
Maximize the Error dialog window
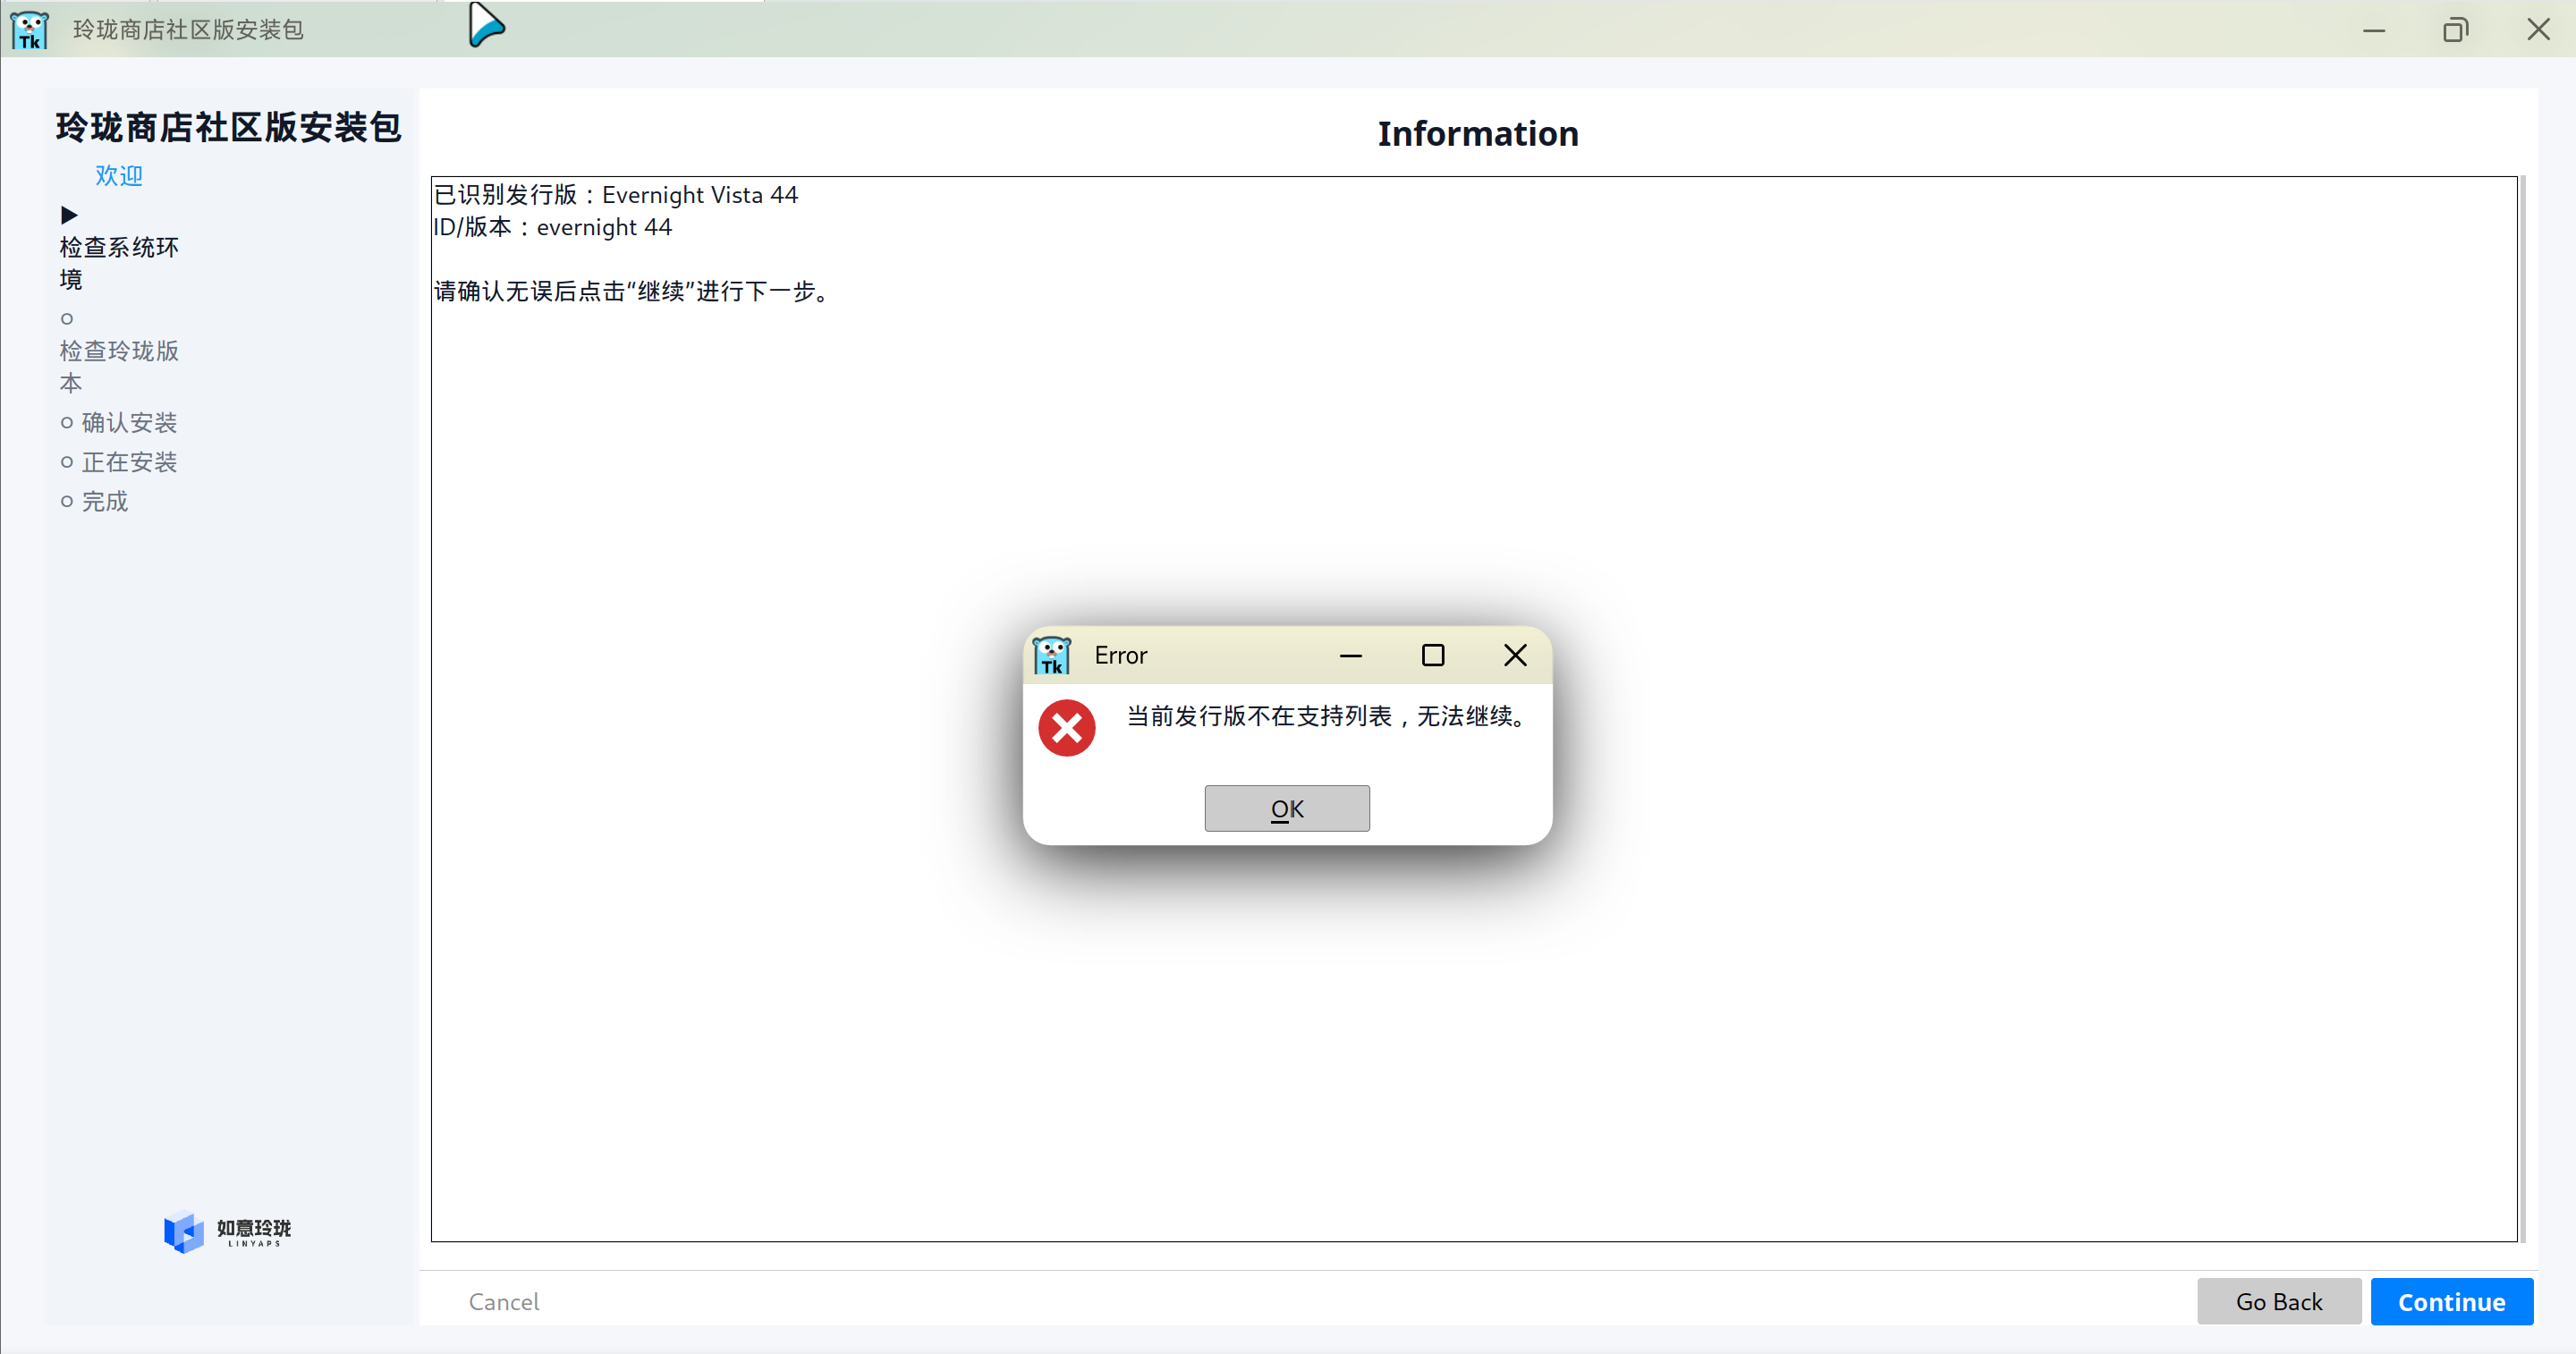pyautogui.click(x=1432, y=655)
